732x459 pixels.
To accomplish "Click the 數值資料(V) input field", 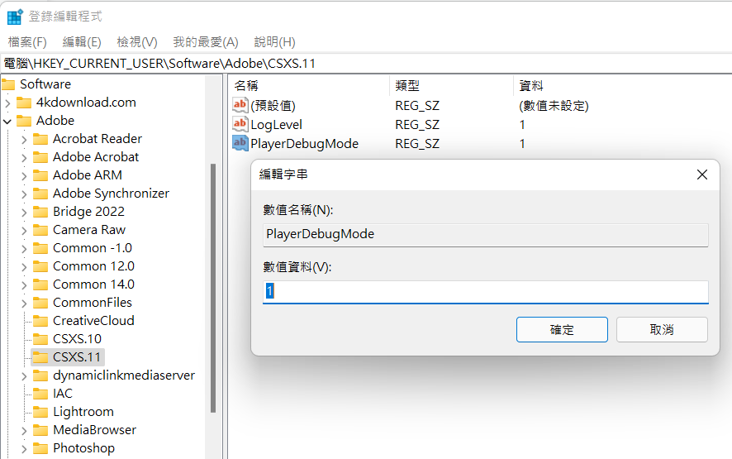I will tap(486, 292).
